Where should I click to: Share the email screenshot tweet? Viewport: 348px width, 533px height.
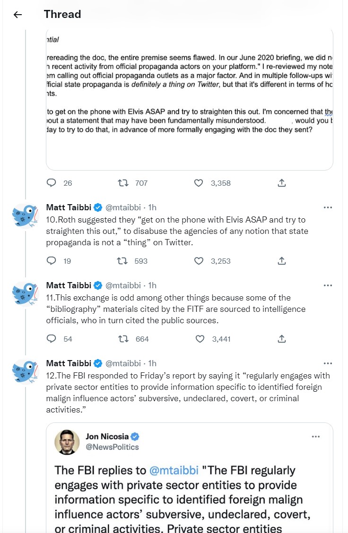point(282,183)
